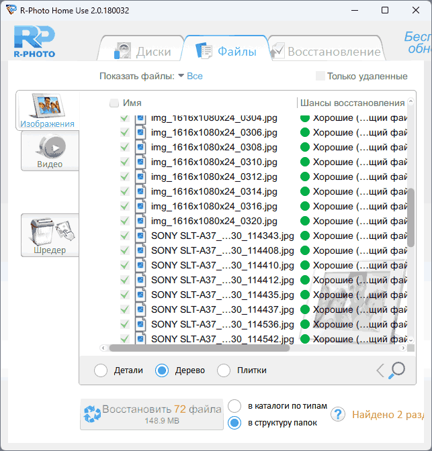Open the Изображения (Images) category icon
Viewport: 432px width, 451px height.
pos(46,110)
